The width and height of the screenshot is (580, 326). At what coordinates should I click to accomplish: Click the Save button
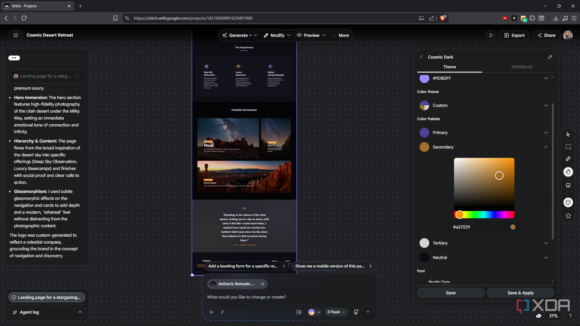pos(451,293)
